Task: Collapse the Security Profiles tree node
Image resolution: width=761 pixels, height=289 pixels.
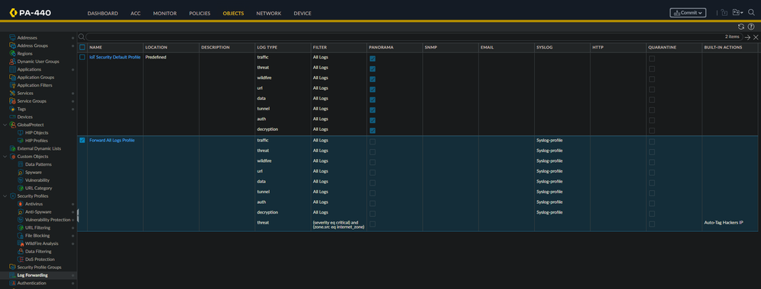Action: (x=5, y=196)
